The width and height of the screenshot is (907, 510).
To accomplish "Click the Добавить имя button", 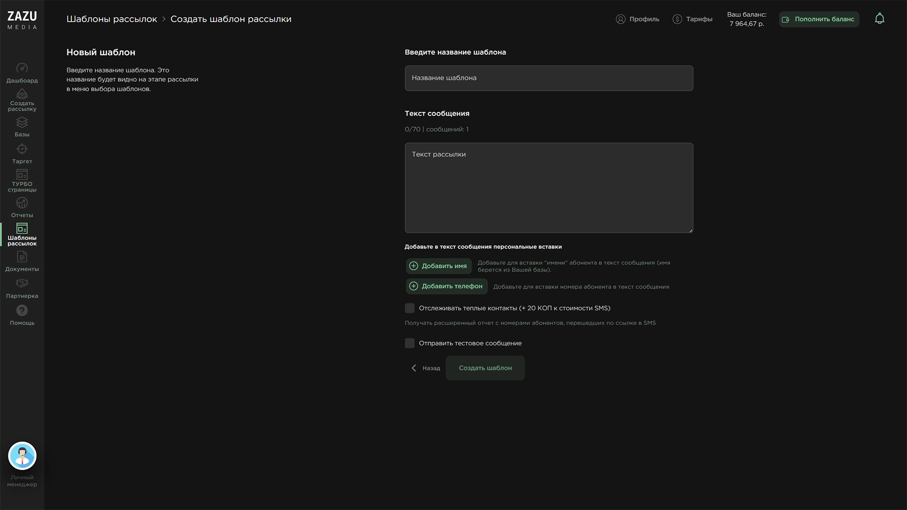I will [438, 266].
